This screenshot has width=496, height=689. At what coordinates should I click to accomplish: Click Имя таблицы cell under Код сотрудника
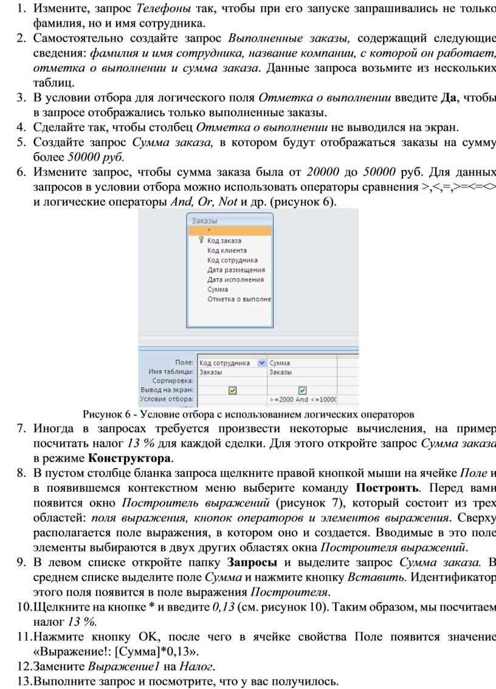(232, 372)
